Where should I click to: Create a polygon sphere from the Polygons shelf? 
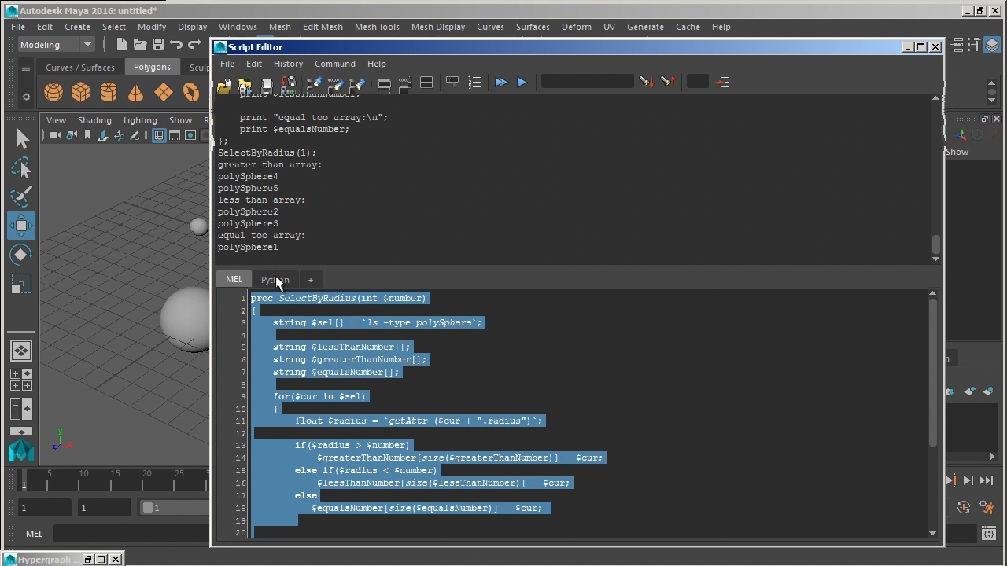(53, 92)
